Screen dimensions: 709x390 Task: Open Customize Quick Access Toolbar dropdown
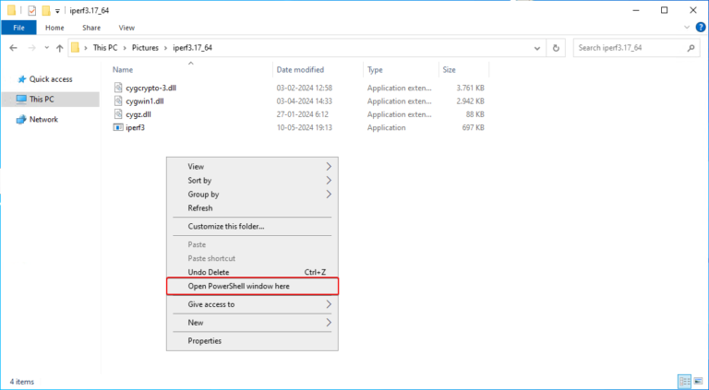pyautogui.click(x=57, y=10)
